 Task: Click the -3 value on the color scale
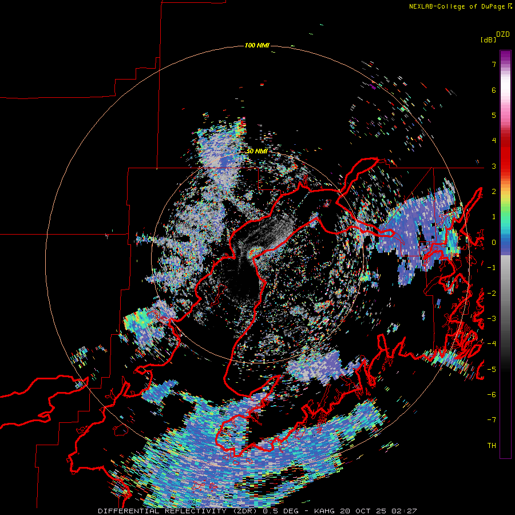(x=492, y=318)
